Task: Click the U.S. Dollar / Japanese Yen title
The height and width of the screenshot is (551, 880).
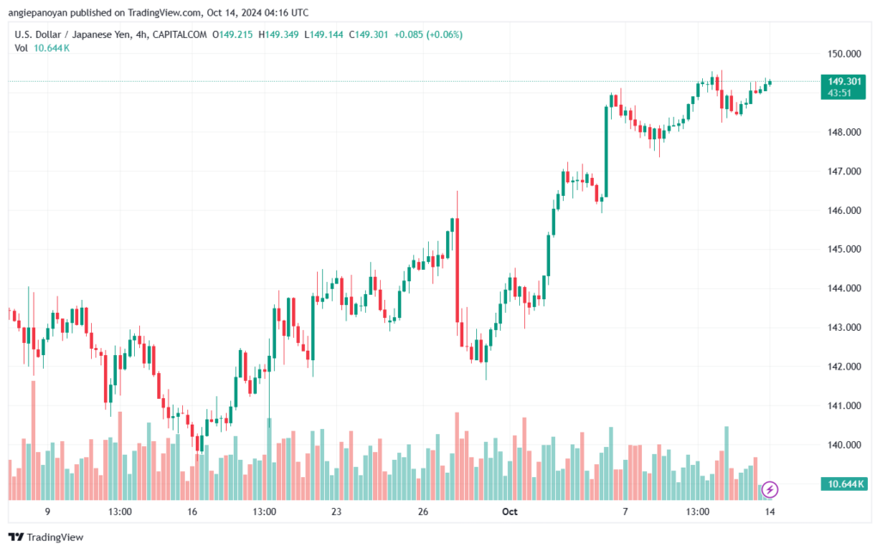Action: pyautogui.click(x=72, y=34)
